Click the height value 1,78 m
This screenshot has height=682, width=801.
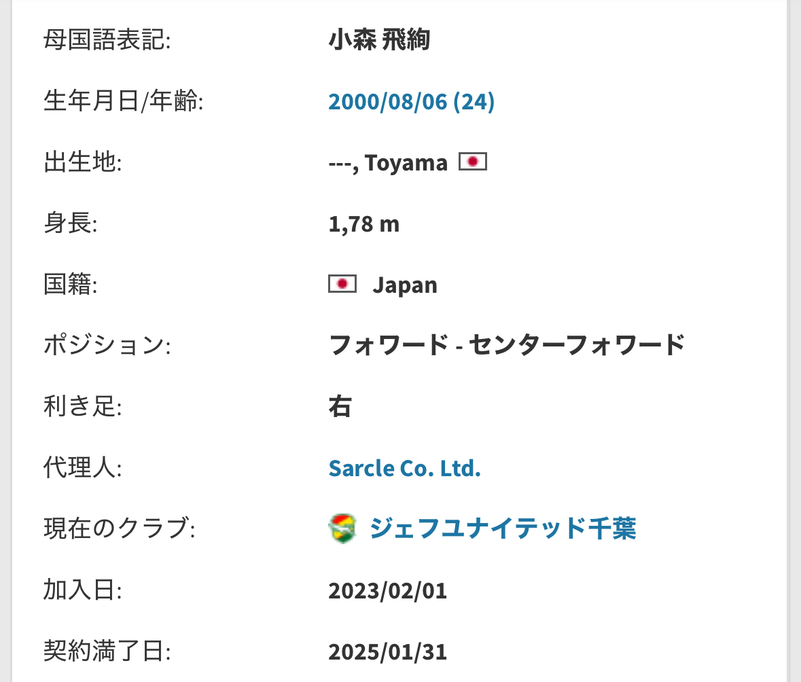363,223
